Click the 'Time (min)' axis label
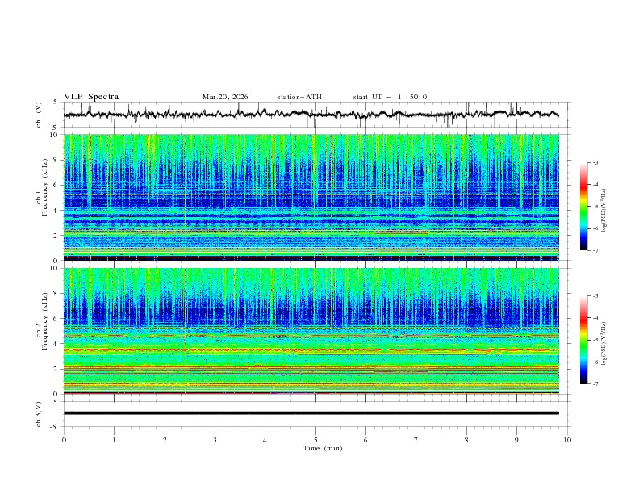639x494 pixels. [x=323, y=448]
